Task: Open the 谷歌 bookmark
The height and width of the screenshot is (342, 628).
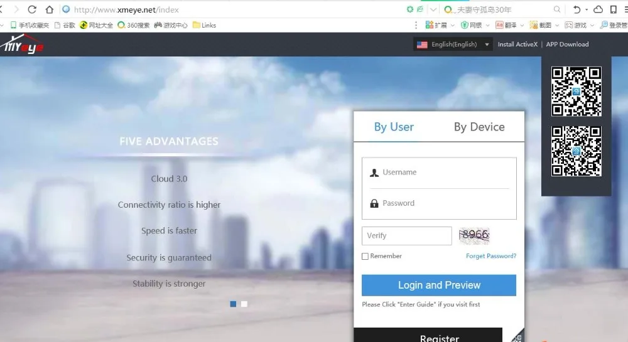Action: click(65, 25)
